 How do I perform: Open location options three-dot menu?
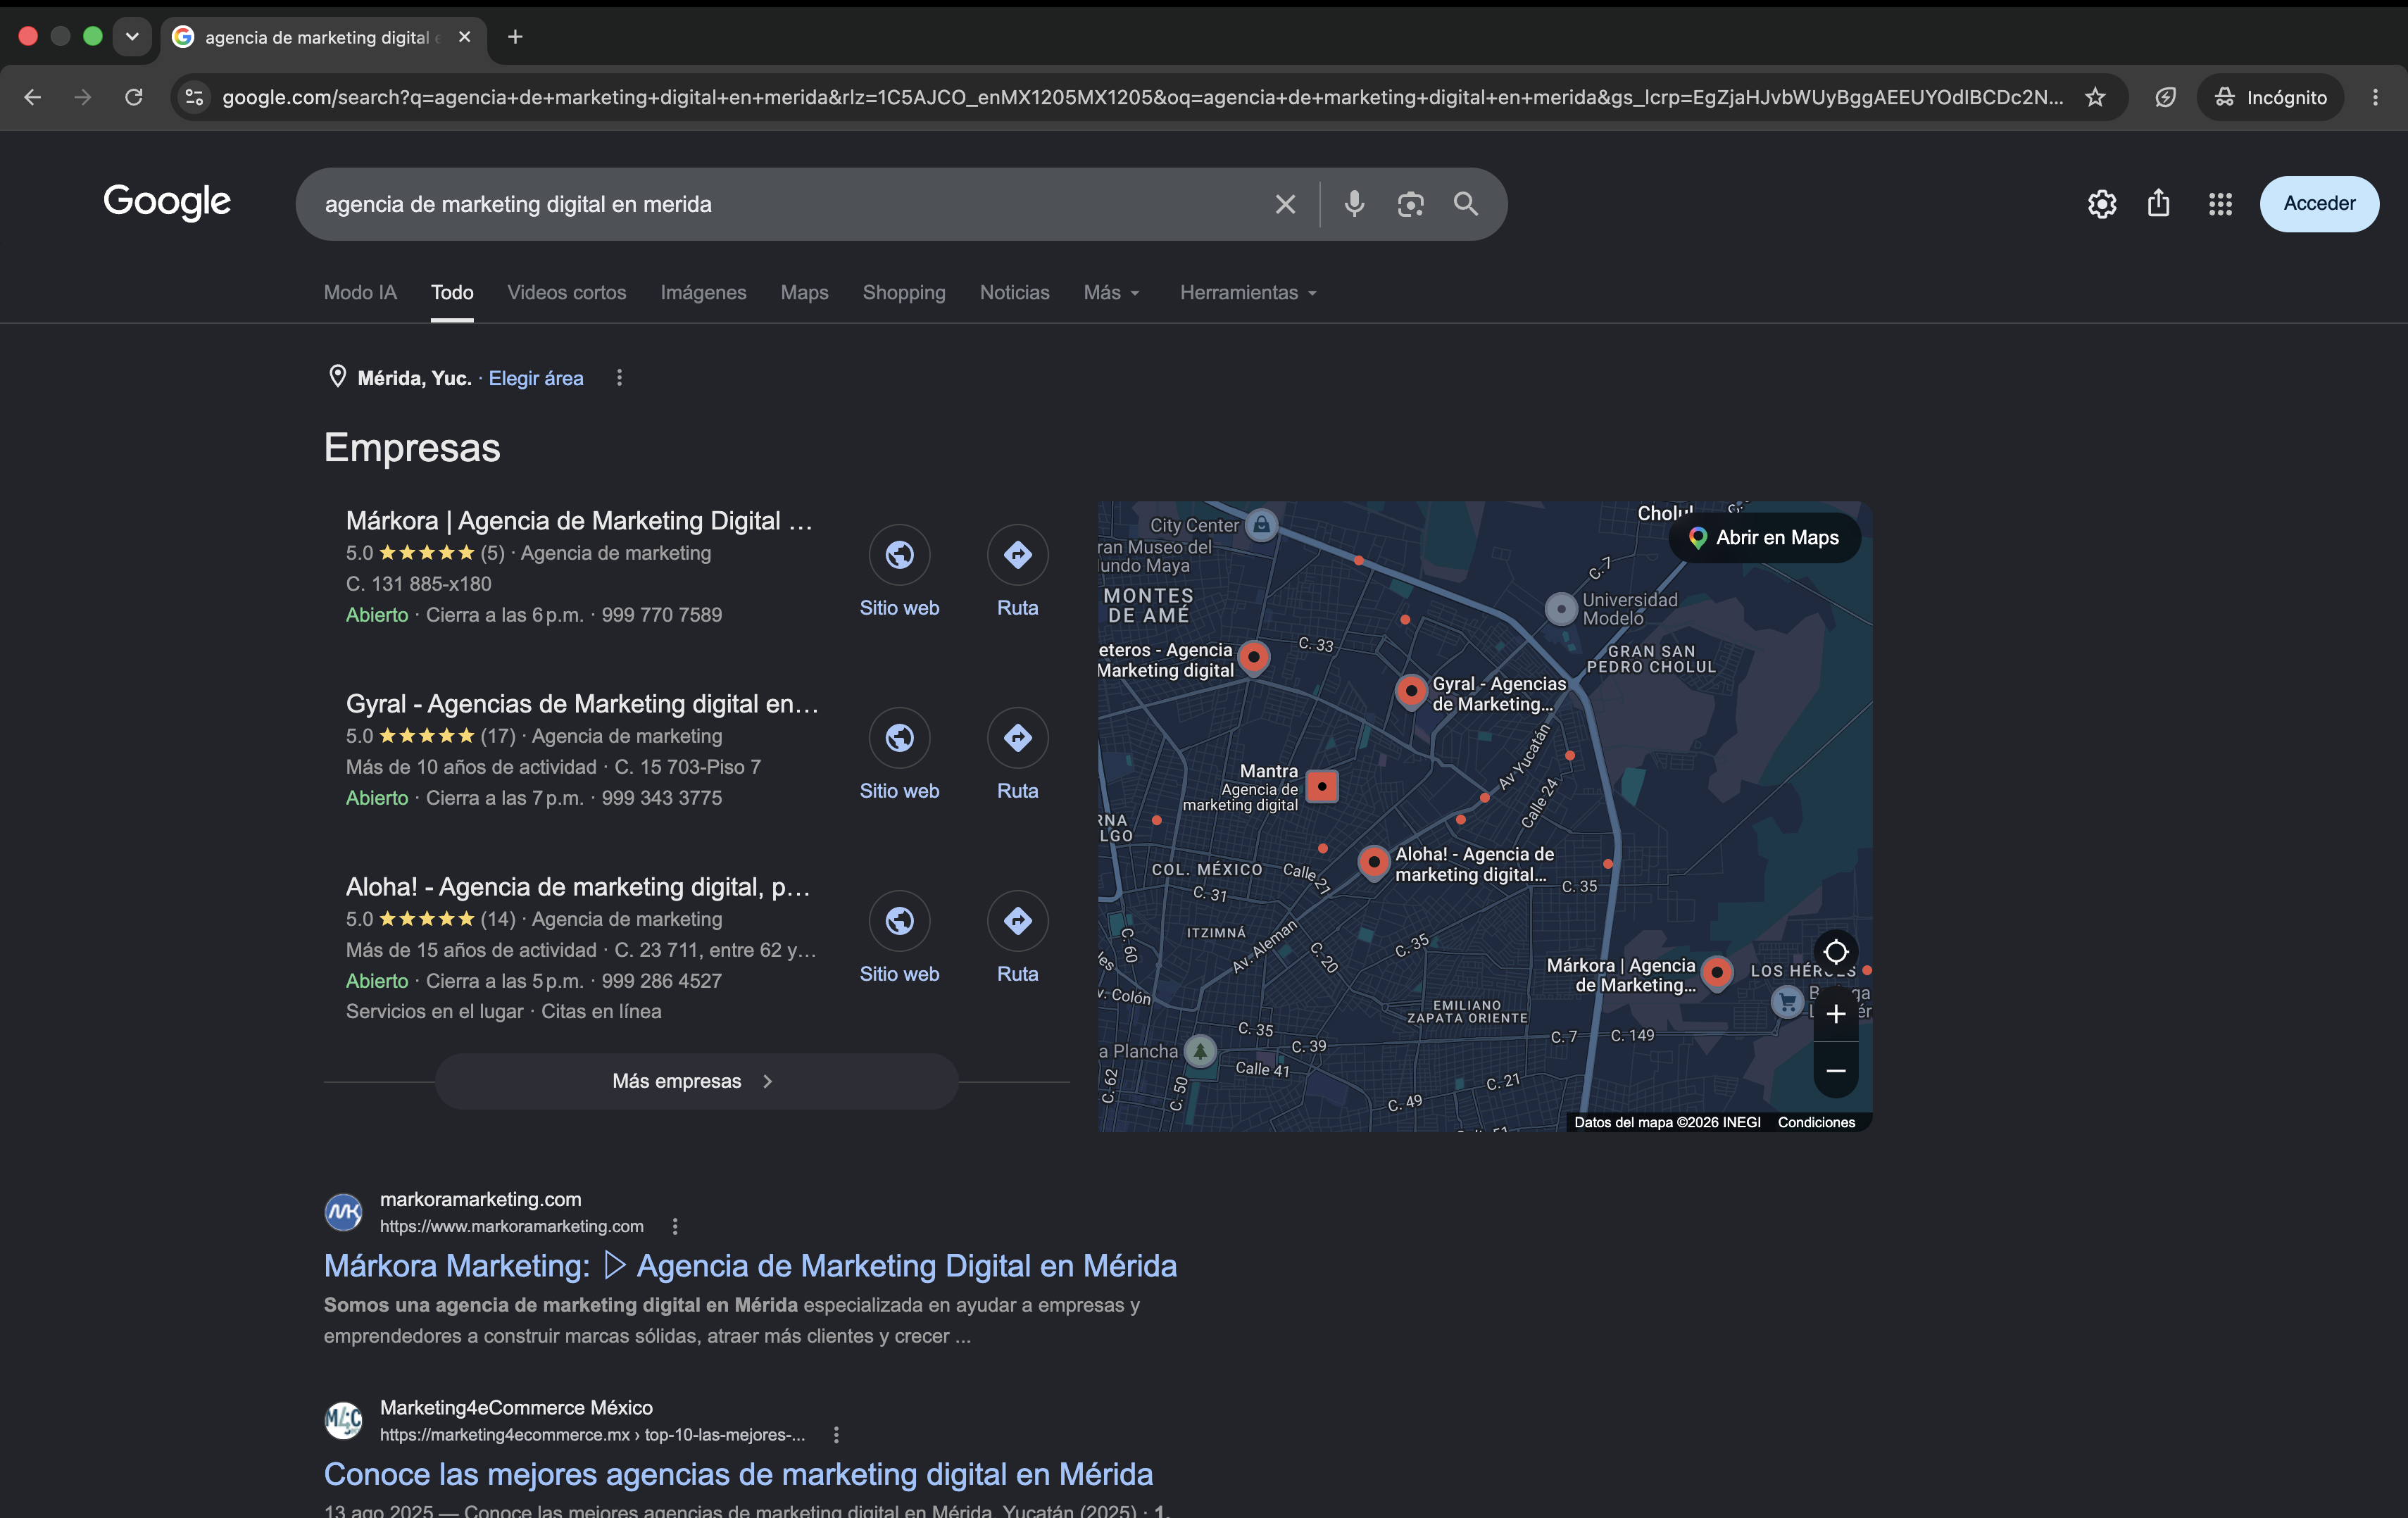[619, 377]
